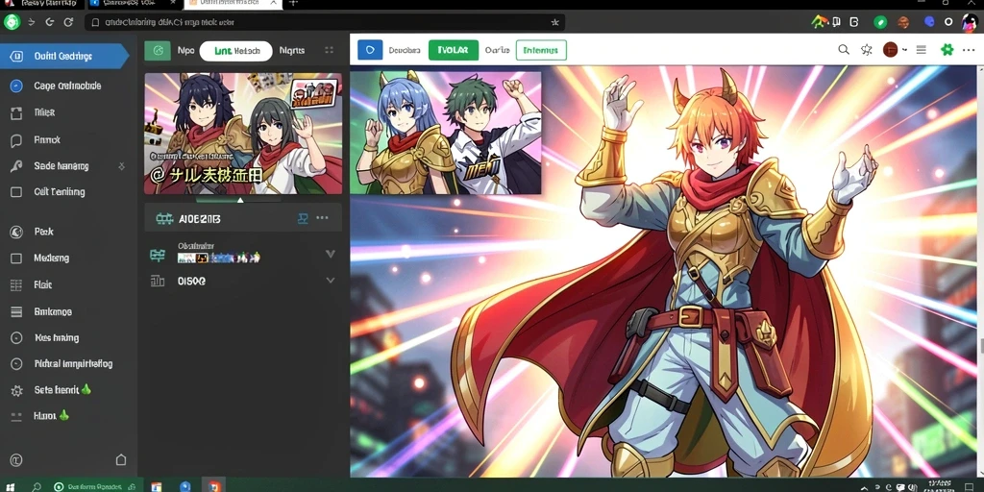Image resolution: width=984 pixels, height=492 pixels.
Task: Click the green puzzle-piece extension icon in app toolbar
Action: tap(947, 50)
